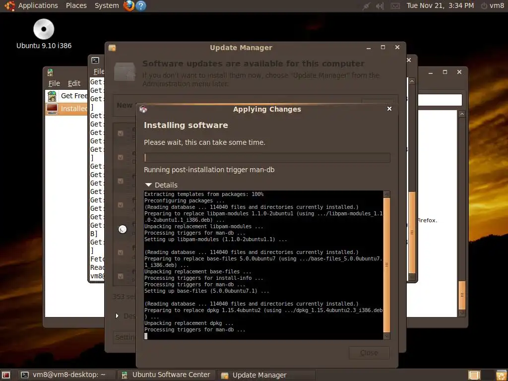Click the Software Center scrollbar thumb
Image resolution: width=508 pixels, height=381 pixels.
point(462,295)
